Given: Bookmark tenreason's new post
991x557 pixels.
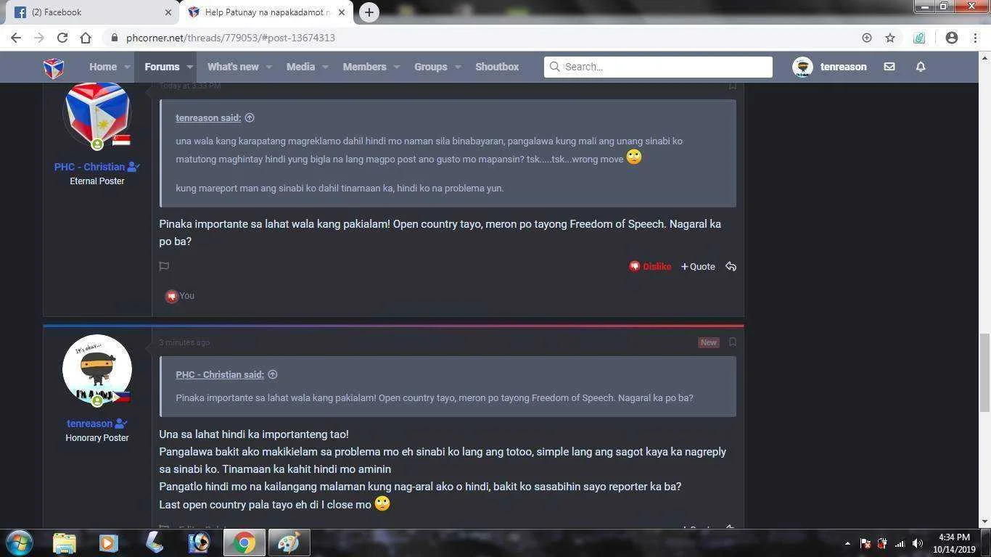Looking at the screenshot, I should coord(733,342).
